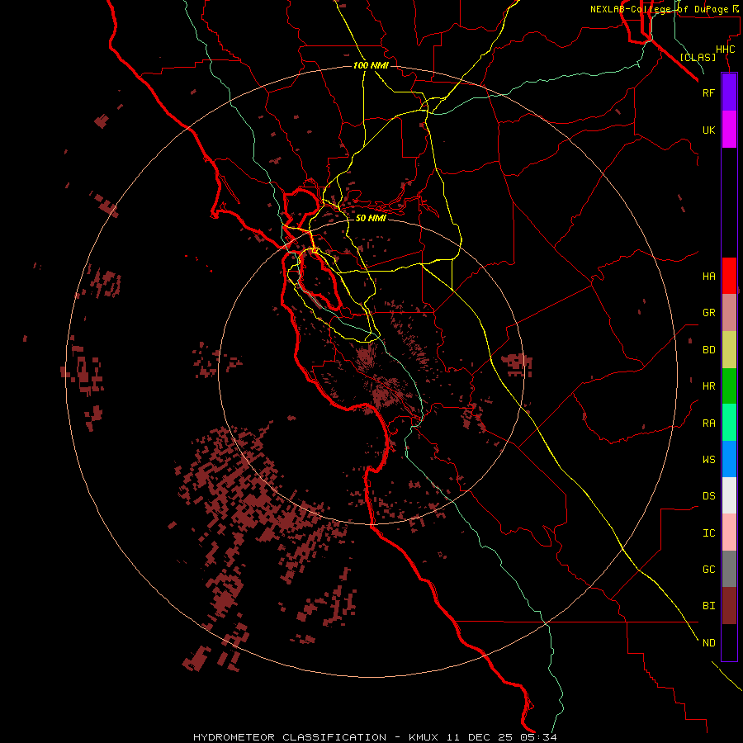
Task: Click the 'HHC' product code text
Action: 725,50
